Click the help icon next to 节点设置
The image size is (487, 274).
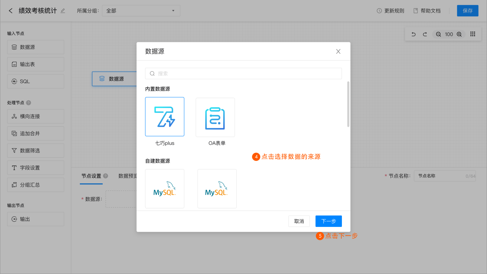pyautogui.click(x=106, y=176)
